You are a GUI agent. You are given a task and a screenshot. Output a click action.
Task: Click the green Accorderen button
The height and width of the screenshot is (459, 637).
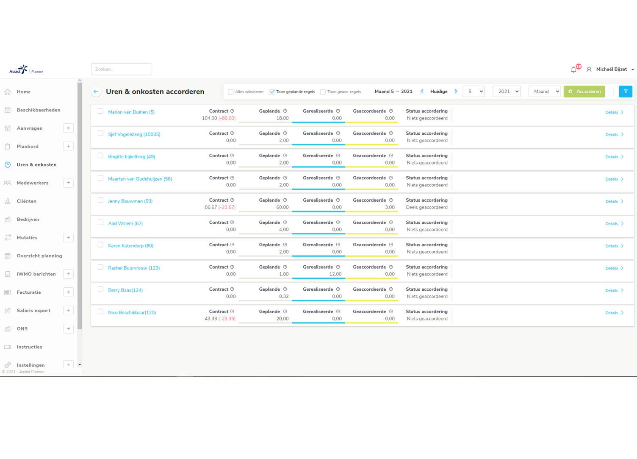pos(584,92)
